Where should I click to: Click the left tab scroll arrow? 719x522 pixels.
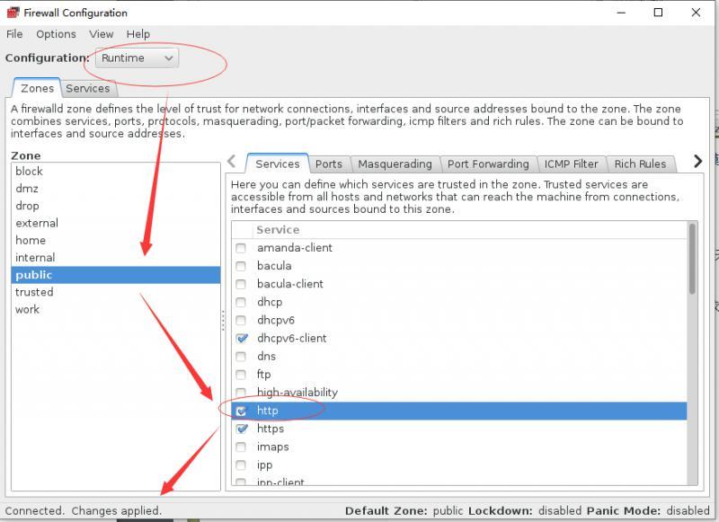pyautogui.click(x=232, y=162)
